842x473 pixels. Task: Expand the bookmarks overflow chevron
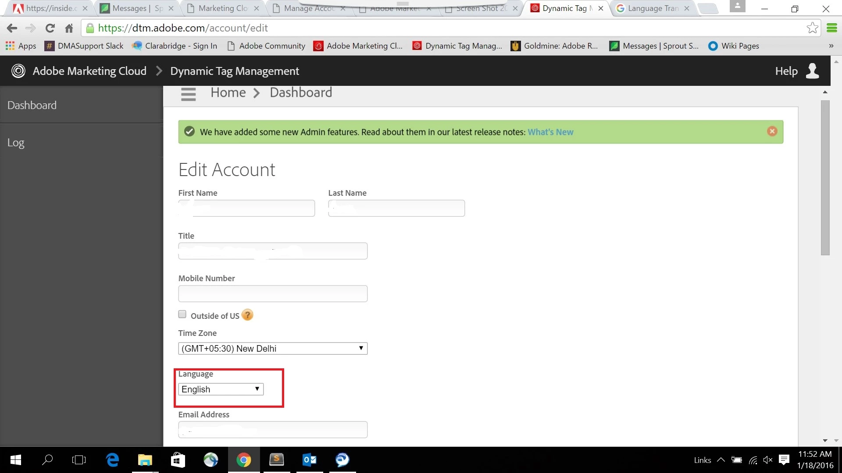tap(831, 46)
